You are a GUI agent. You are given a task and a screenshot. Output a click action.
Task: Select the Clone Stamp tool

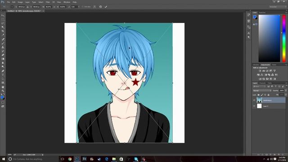point(3,47)
